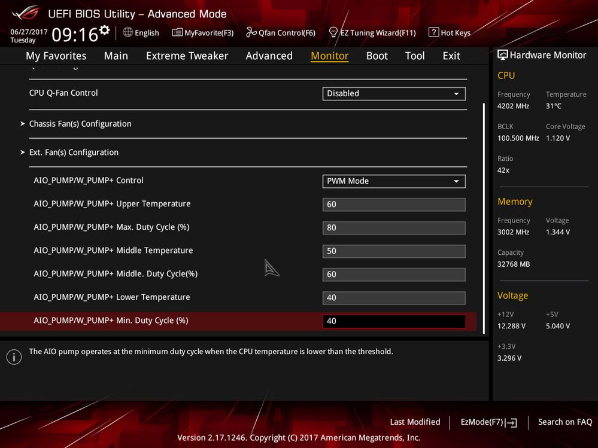Click Middle. Duty Cycle field value 60
The width and height of the screenshot is (598, 448).
click(x=394, y=275)
